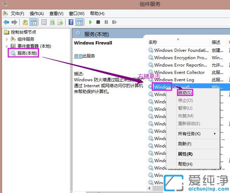Toggle the action pane toolbar icon
230x193 pixels.
pos(80,22)
